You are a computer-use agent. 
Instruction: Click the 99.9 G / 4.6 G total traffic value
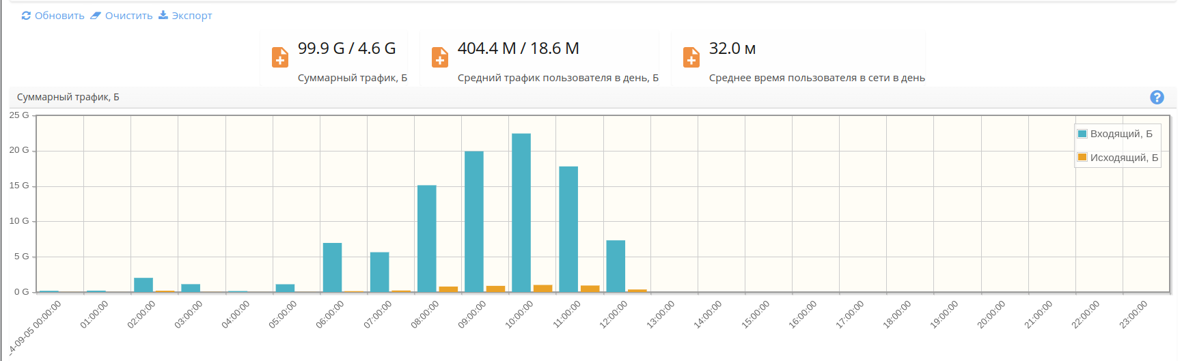tap(346, 49)
